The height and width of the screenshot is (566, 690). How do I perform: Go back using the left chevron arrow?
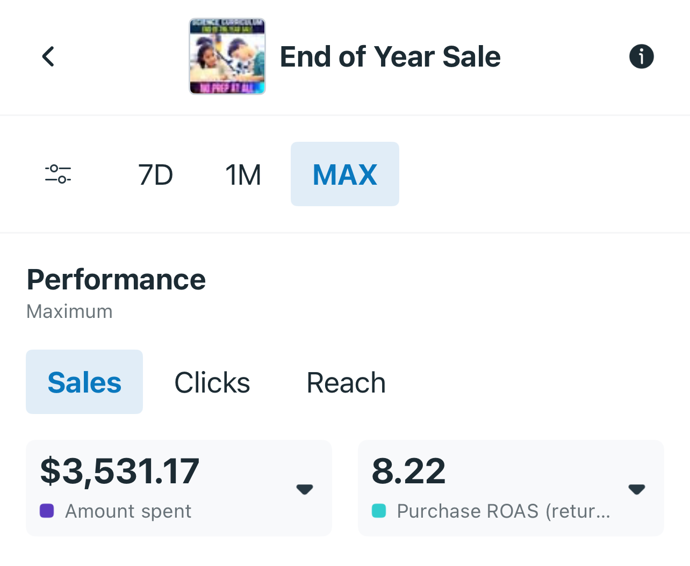(x=48, y=56)
